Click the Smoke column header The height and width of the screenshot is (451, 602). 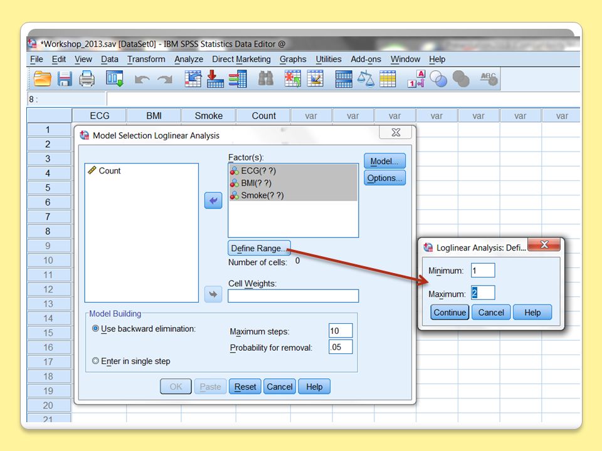pyautogui.click(x=208, y=115)
